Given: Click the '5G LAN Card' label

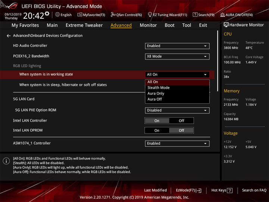Looking at the screenshot, I should click(24, 99).
